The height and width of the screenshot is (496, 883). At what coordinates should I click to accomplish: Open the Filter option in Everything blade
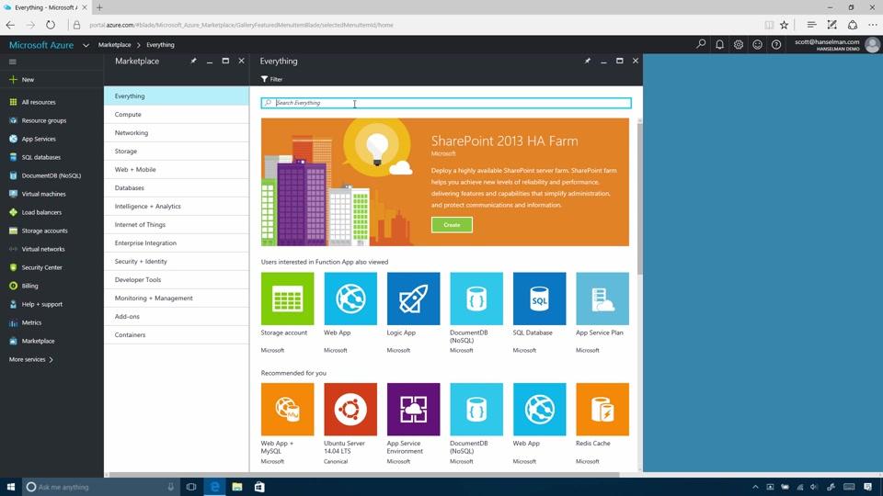coord(272,79)
